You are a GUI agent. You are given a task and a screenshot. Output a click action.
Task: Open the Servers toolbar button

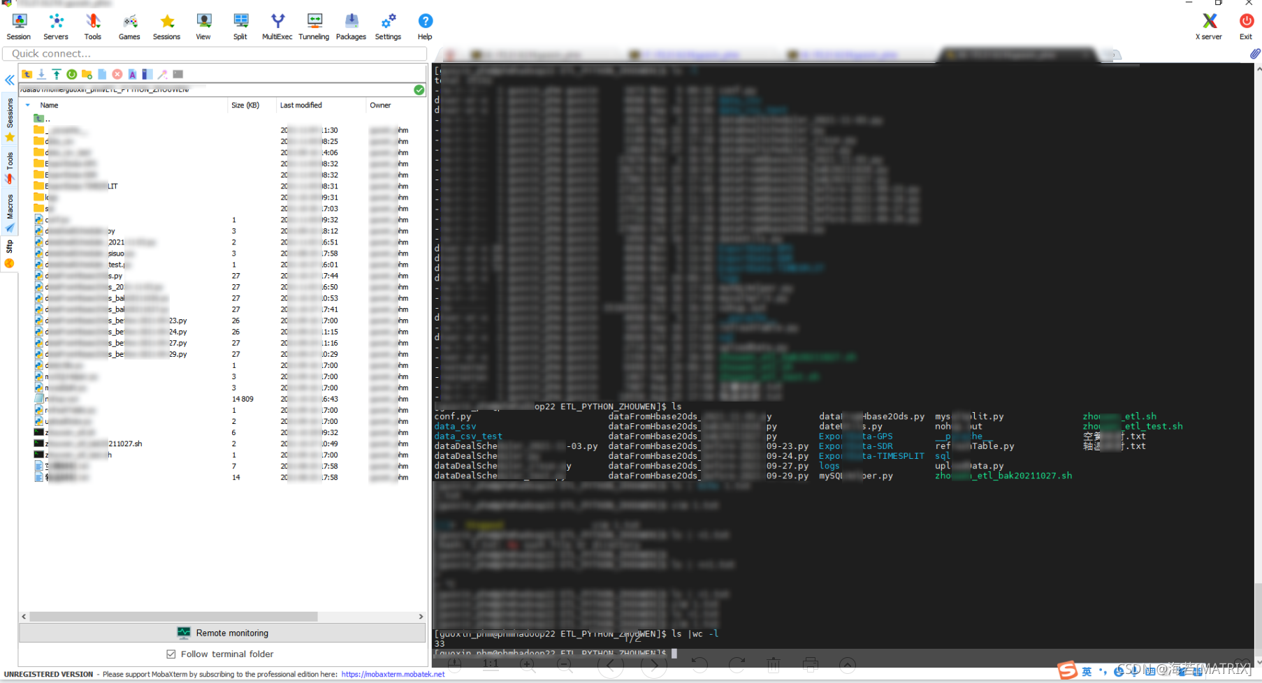tap(56, 27)
